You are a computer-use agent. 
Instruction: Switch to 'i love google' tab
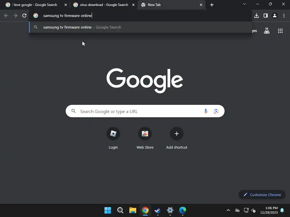point(35,5)
